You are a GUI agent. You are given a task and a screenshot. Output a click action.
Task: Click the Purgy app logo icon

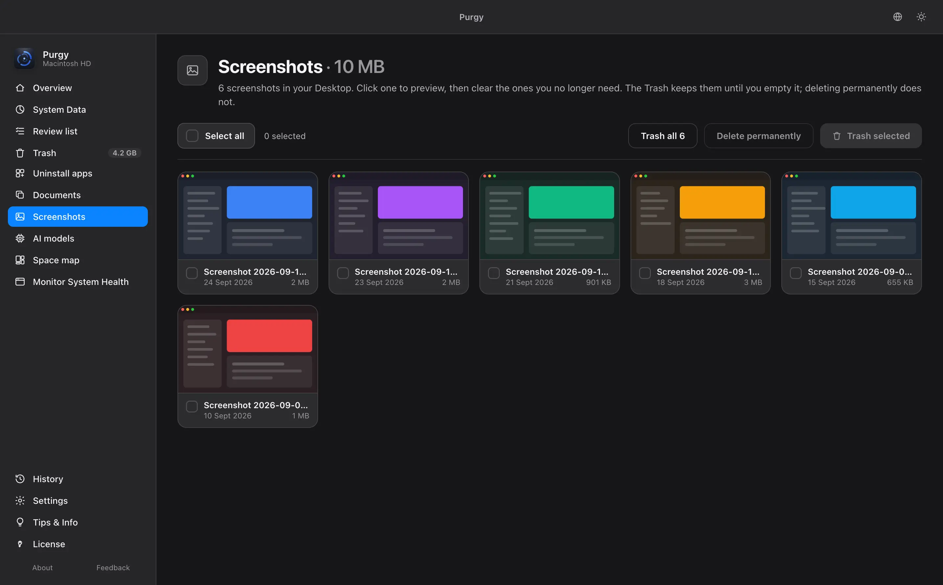coord(24,59)
